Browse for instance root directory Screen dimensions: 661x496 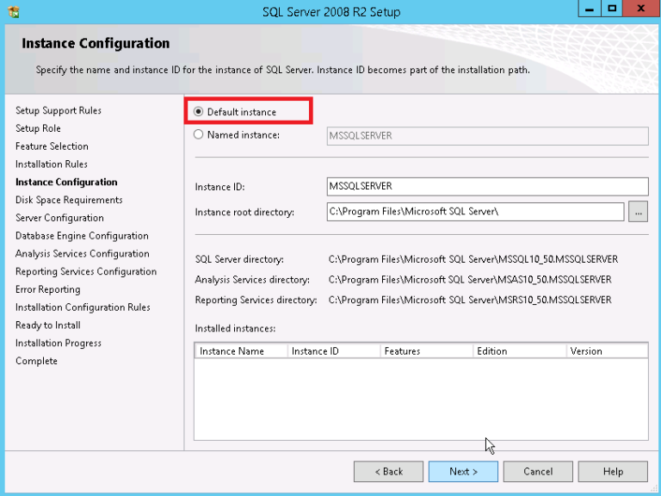639,212
